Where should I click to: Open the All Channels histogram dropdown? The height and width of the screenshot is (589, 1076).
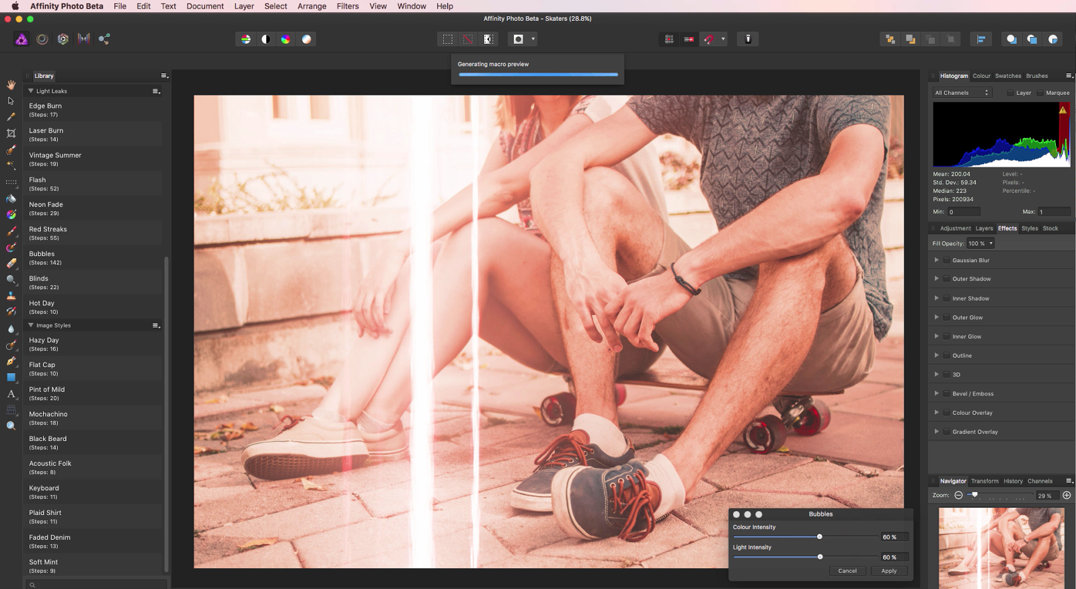[x=962, y=93]
